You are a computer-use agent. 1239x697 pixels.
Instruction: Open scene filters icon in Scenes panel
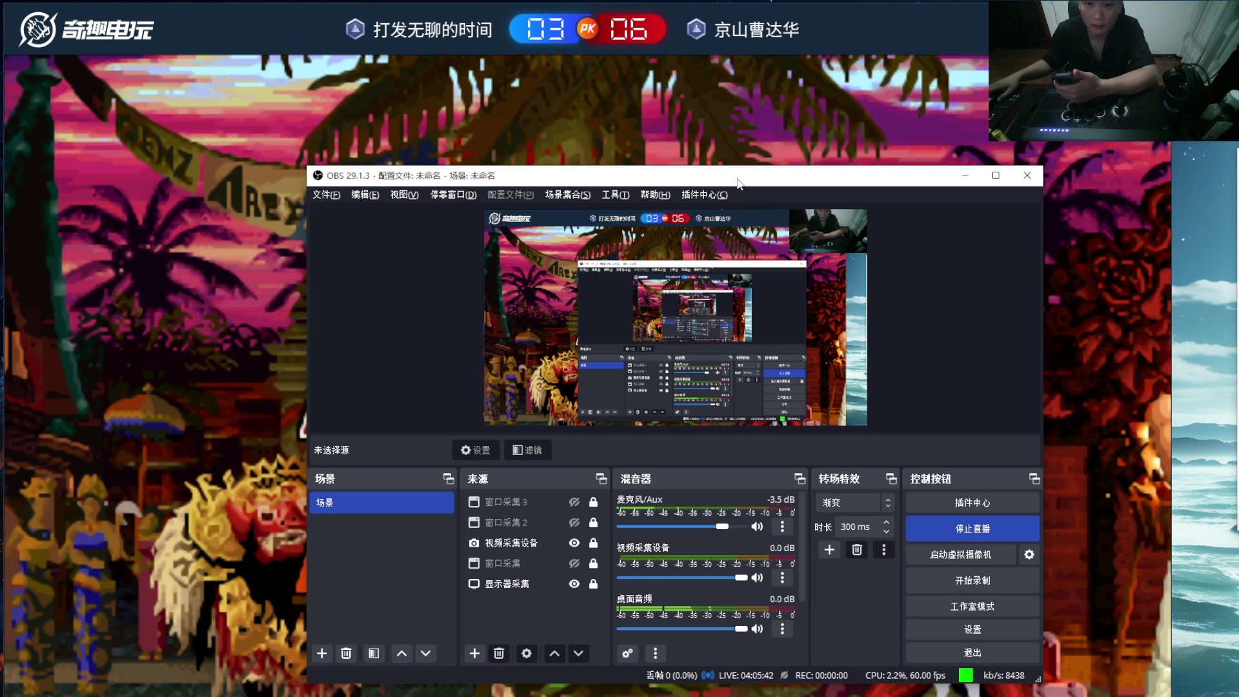coord(374,653)
